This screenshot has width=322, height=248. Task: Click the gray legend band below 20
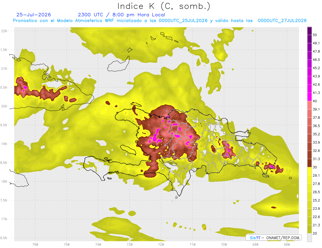[309, 237]
